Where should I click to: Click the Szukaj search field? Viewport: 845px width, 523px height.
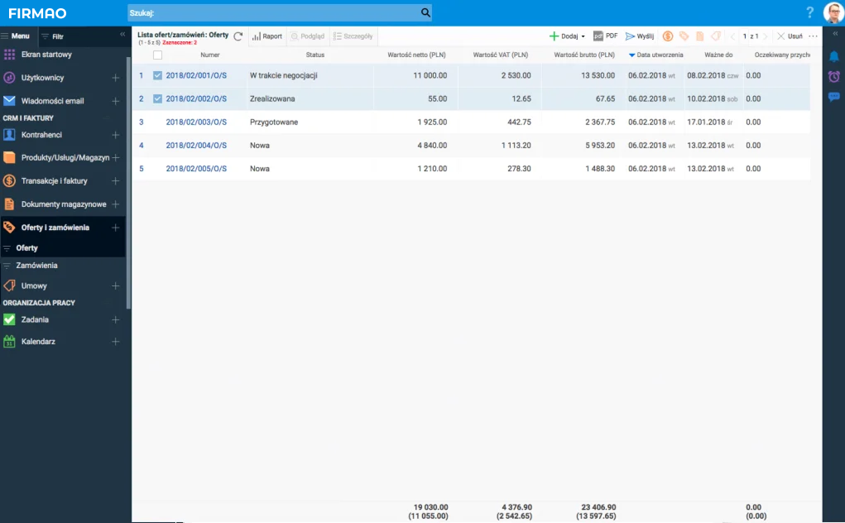tap(273, 13)
